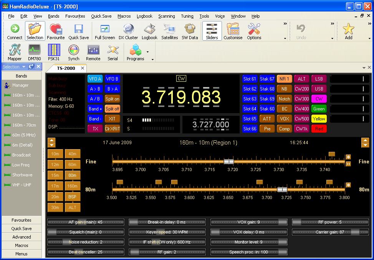This screenshot has height=260, width=374.
Task: Launch the DM780 program
Action: coord(34,52)
